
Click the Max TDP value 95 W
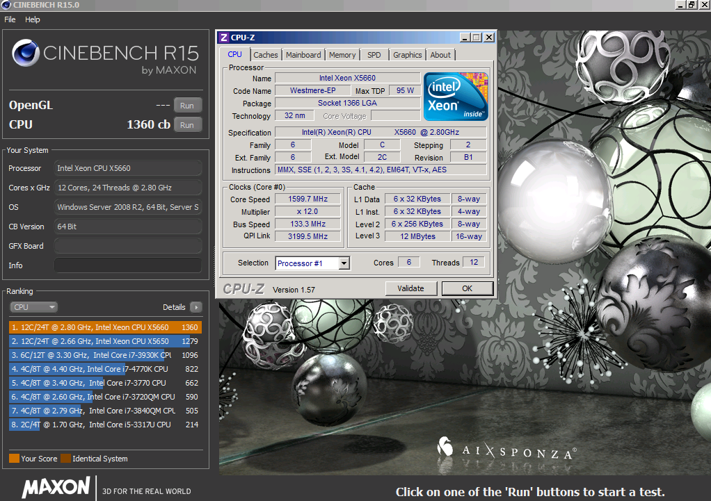point(405,90)
